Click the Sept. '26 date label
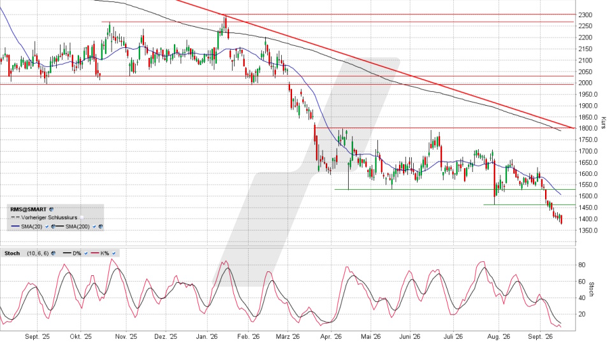The height and width of the screenshot is (344, 612). 540,336
